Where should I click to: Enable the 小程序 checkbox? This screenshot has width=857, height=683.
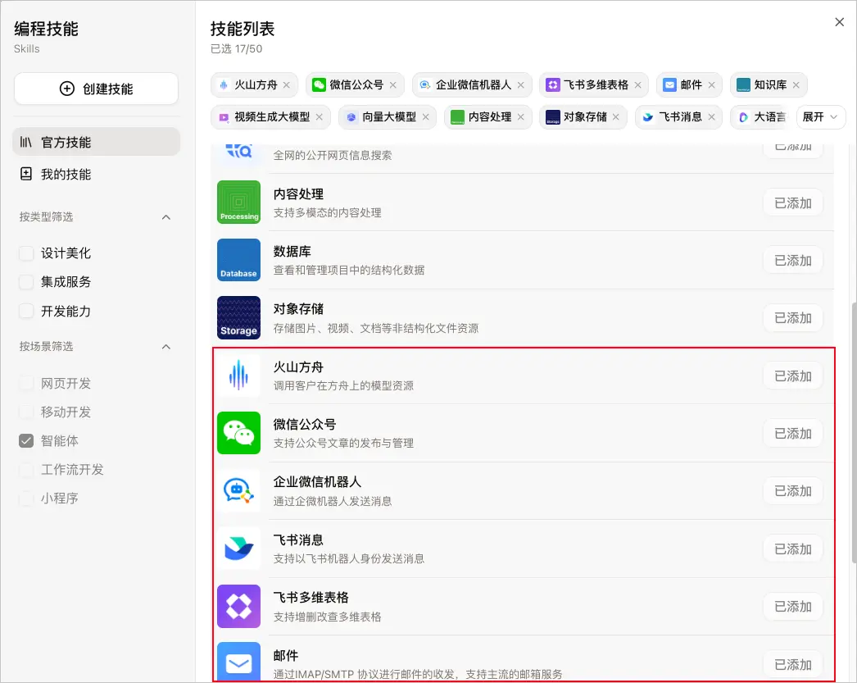click(x=26, y=499)
